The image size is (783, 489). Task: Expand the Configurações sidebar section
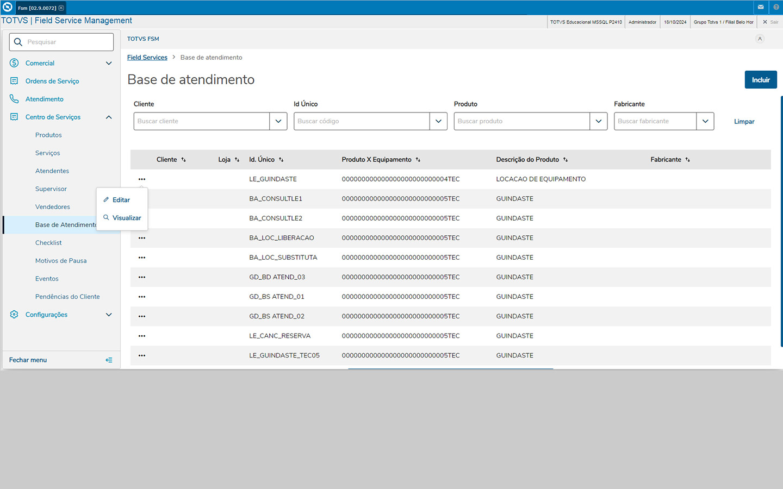click(x=109, y=315)
